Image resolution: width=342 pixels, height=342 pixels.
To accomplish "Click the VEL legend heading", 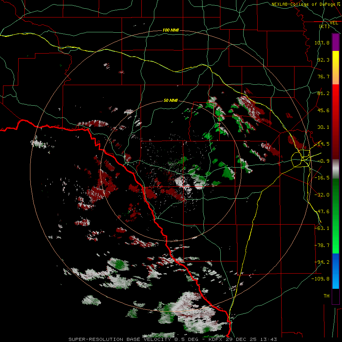I will pos(334,23).
